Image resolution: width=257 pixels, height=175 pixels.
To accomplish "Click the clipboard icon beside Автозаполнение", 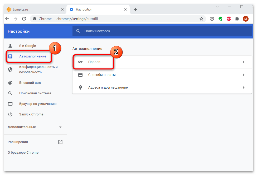I will [x=10, y=56].
